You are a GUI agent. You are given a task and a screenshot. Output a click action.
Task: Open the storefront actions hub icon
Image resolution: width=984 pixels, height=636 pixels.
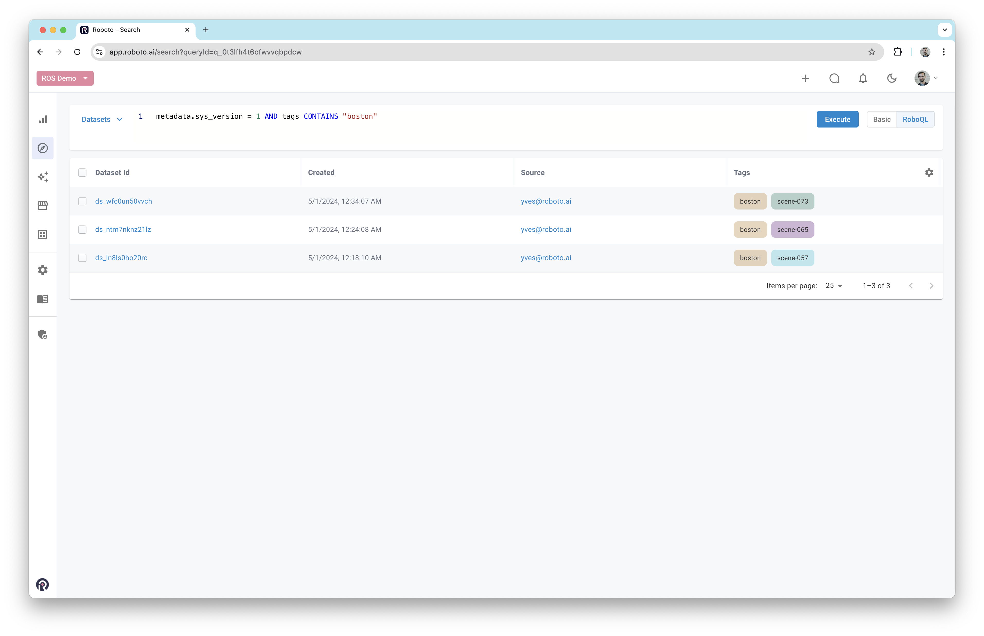click(x=42, y=206)
